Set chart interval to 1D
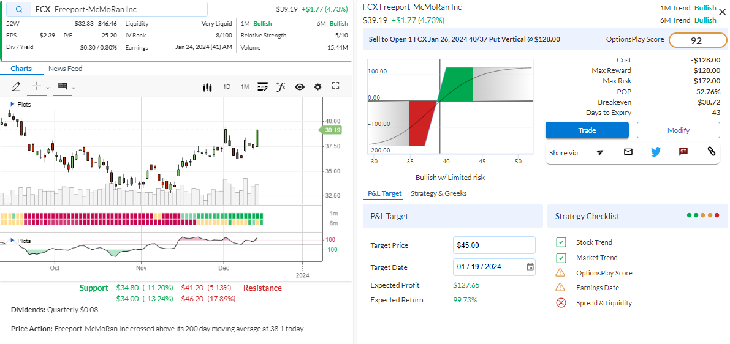Viewport: 730px width, 344px height. pyautogui.click(x=227, y=87)
